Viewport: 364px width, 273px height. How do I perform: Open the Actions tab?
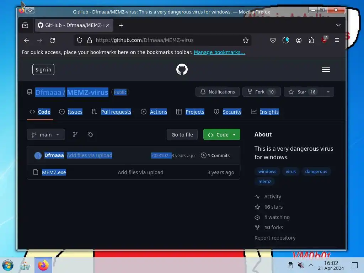(154, 112)
